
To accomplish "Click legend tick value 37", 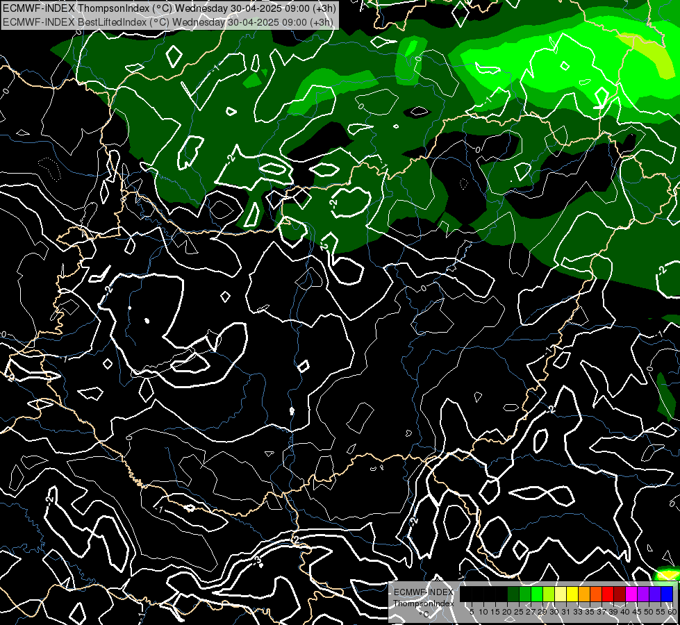I will pos(602,612).
